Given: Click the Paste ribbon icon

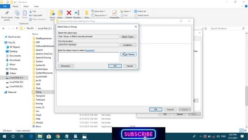Looking at the screenshot, I should coord(24,13).
